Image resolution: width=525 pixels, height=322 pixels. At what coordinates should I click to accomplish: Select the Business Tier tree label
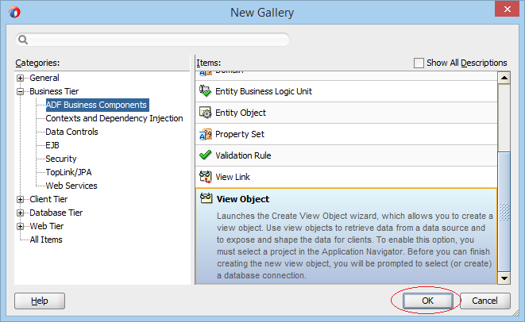click(54, 91)
